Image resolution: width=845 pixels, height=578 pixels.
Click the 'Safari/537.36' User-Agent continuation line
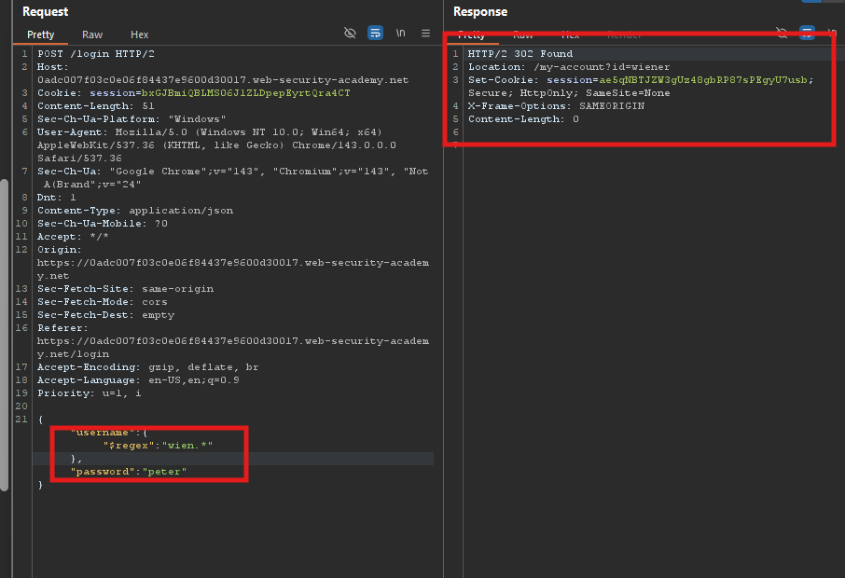coord(79,158)
